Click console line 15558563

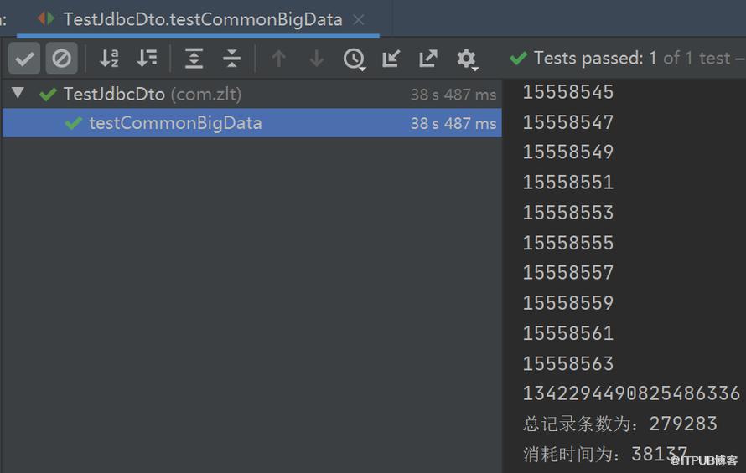tap(568, 363)
